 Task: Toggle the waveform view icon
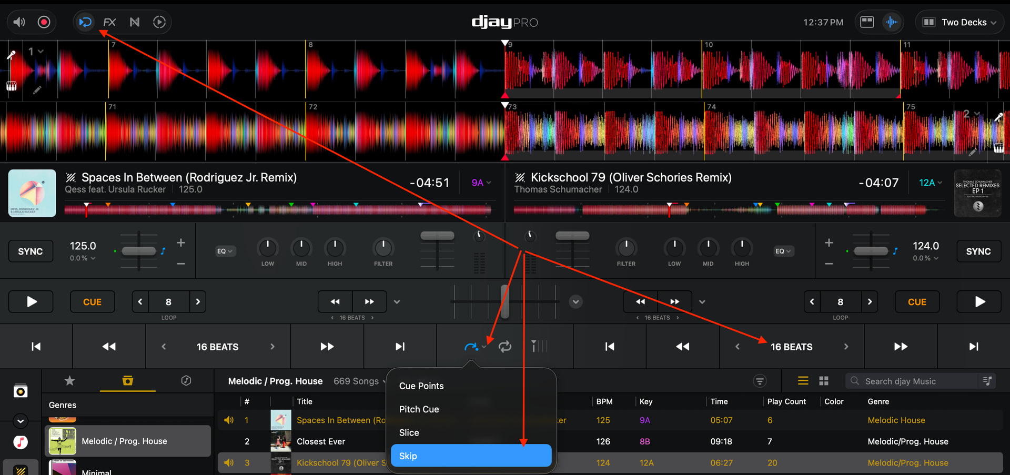(892, 22)
